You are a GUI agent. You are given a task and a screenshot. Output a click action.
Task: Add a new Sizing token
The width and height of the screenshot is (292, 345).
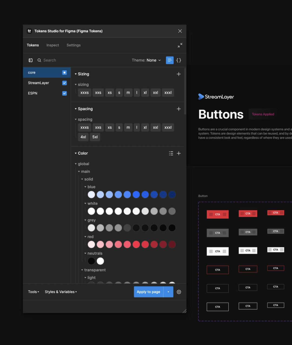[x=179, y=74]
